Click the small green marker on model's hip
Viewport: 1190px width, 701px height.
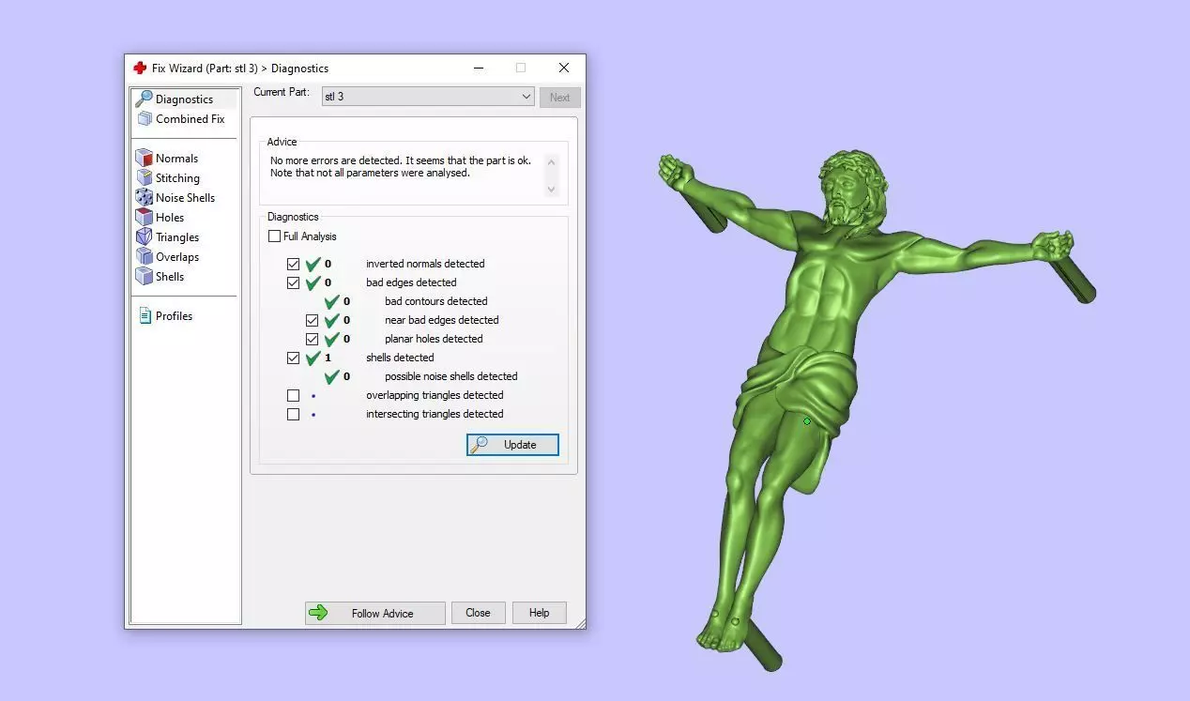click(x=807, y=421)
